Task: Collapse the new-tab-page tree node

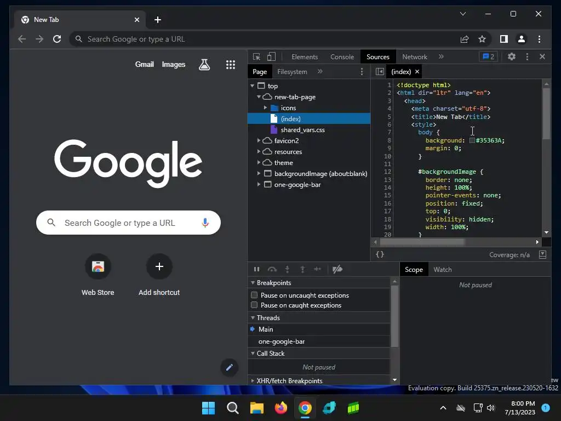Action: pos(259,96)
